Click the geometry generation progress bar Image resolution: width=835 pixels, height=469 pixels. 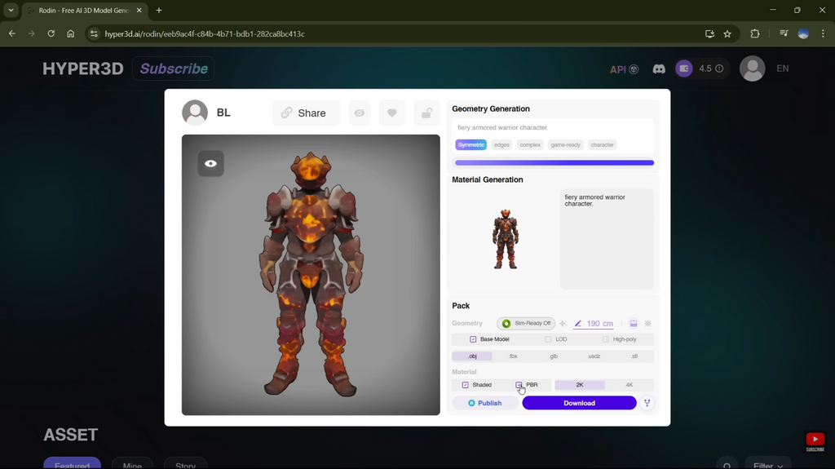pyautogui.click(x=554, y=163)
